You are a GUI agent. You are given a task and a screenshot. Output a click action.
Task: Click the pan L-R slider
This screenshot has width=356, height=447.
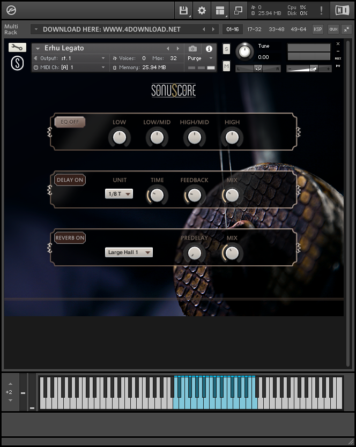click(x=258, y=69)
